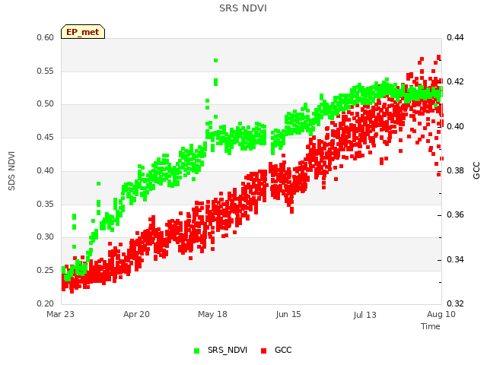Click the 0.50 left axis value
Image resolution: width=487 pixels, height=365 pixels.
(46, 103)
